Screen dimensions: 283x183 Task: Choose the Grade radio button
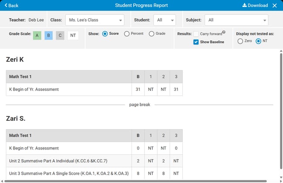click(152, 34)
